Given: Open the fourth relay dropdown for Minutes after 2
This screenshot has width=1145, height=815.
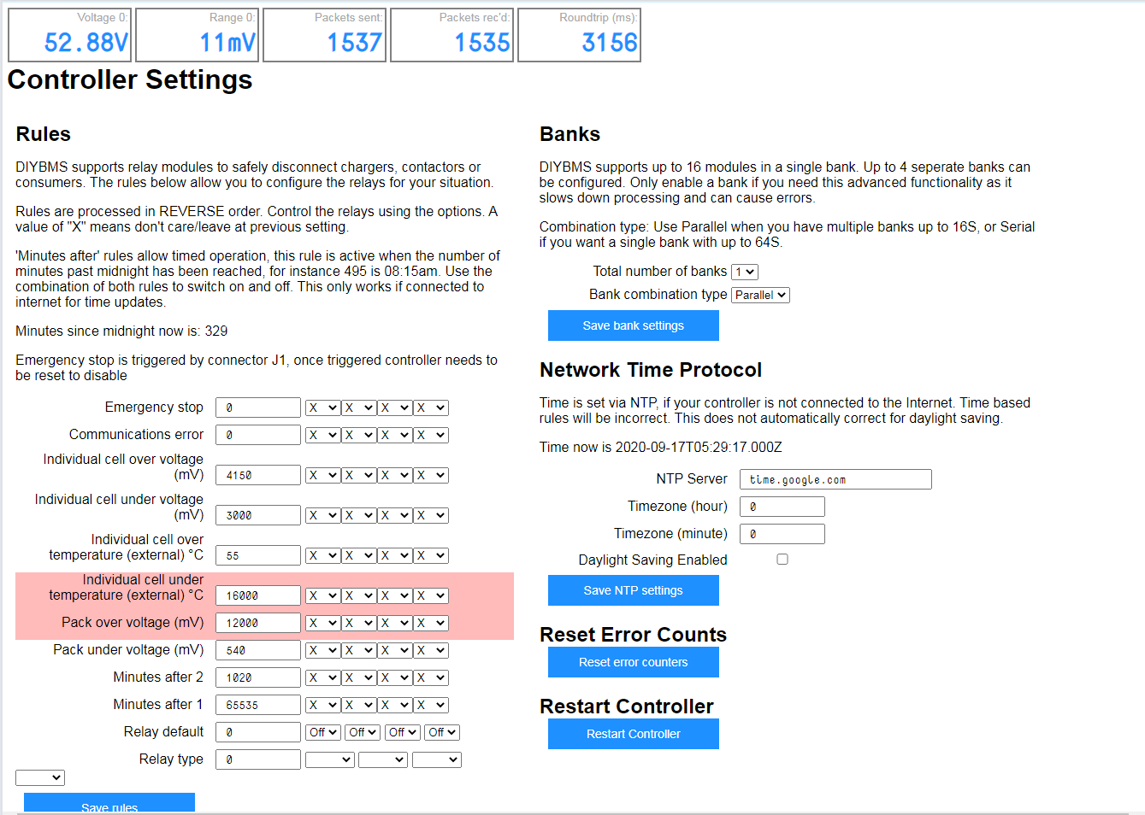Looking at the screenshot, I should coord(431,678).
